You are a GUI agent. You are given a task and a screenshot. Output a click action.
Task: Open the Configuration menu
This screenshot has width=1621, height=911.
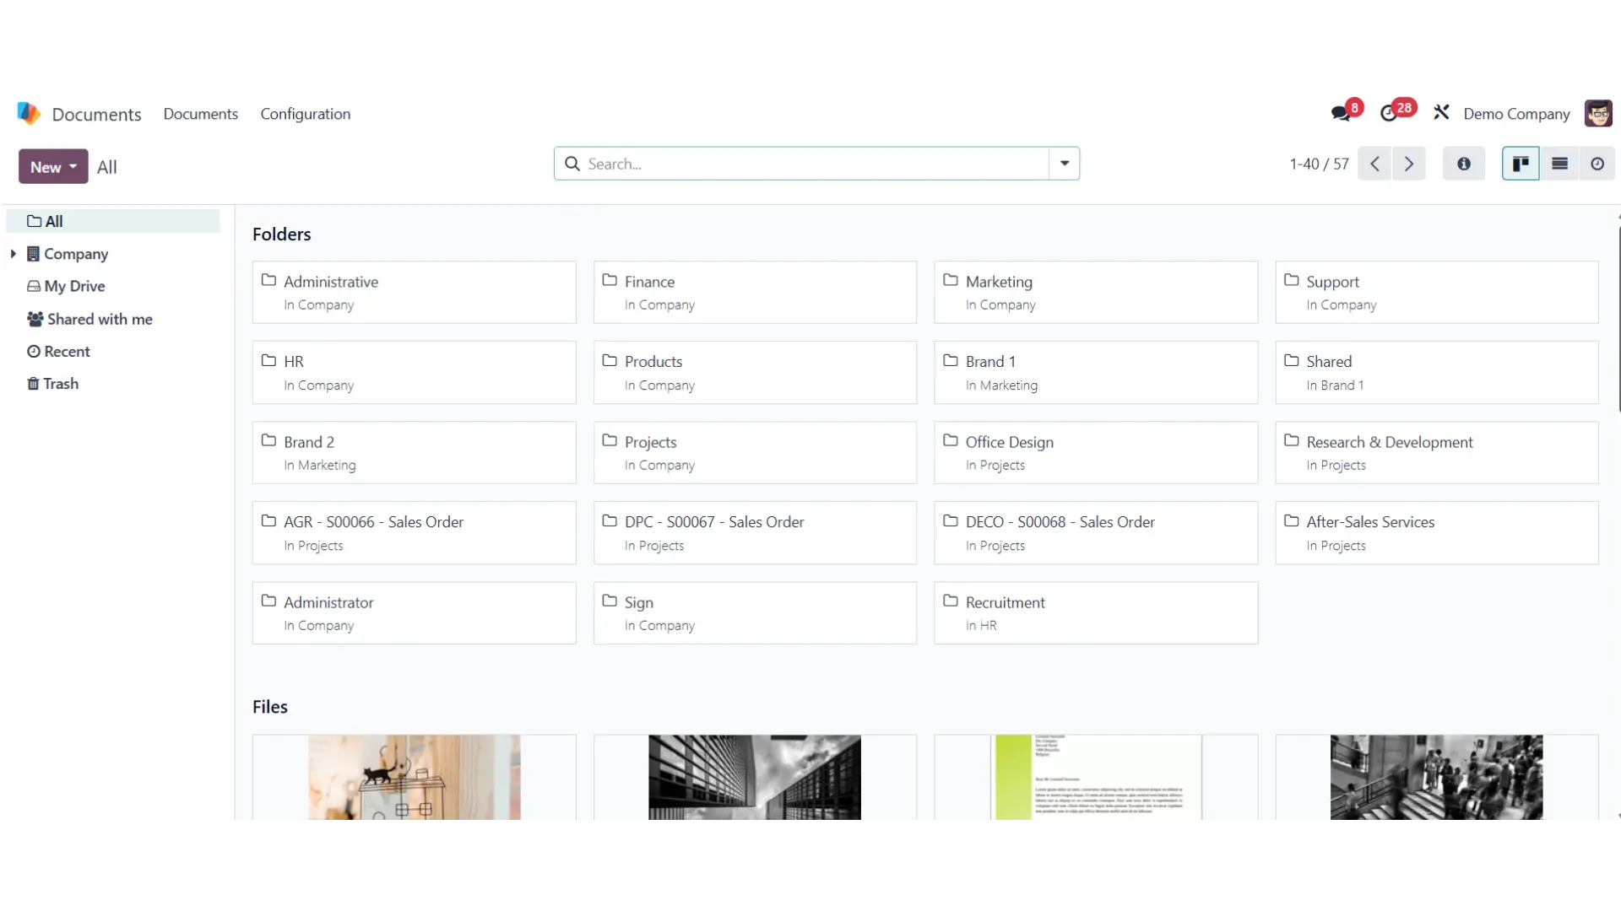coord(305,114)
